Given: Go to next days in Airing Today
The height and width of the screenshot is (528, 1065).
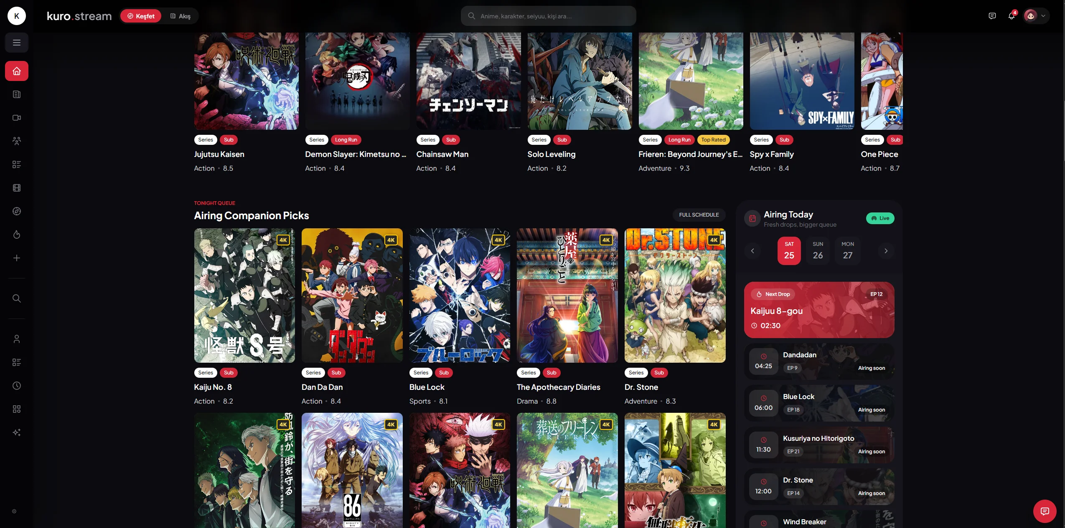Looking at the screenshot, I should (x=886, y=251).
